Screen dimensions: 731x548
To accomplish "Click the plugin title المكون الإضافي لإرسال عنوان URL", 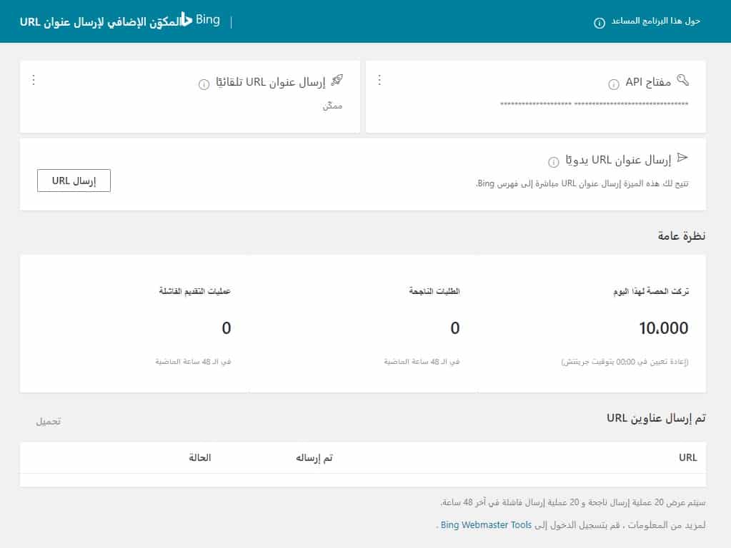I will click(100, 22).
